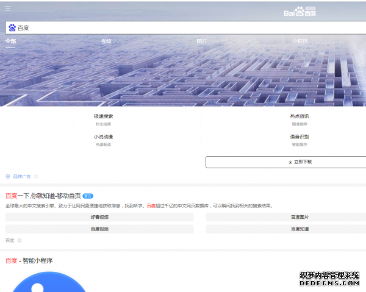The width and height of the screenshot is (366, 292).
Task: Open the hamburger menu icon
Action: tap(8, 9)
